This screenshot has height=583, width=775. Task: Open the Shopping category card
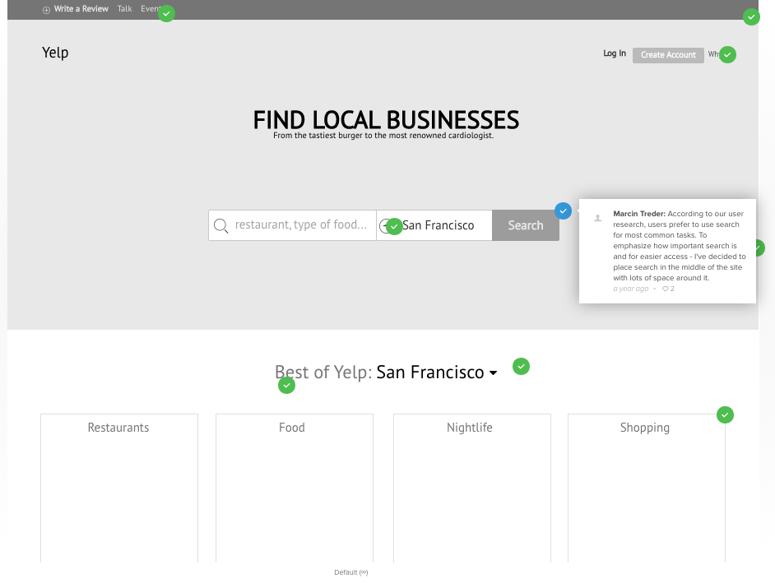click(647, 488)
